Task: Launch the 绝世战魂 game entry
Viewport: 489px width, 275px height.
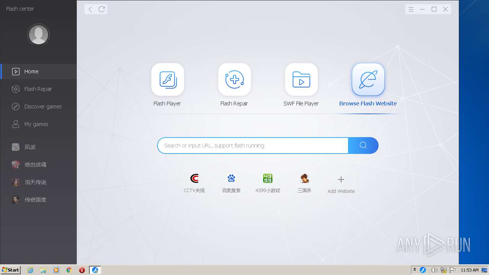Action: (38, 165)
